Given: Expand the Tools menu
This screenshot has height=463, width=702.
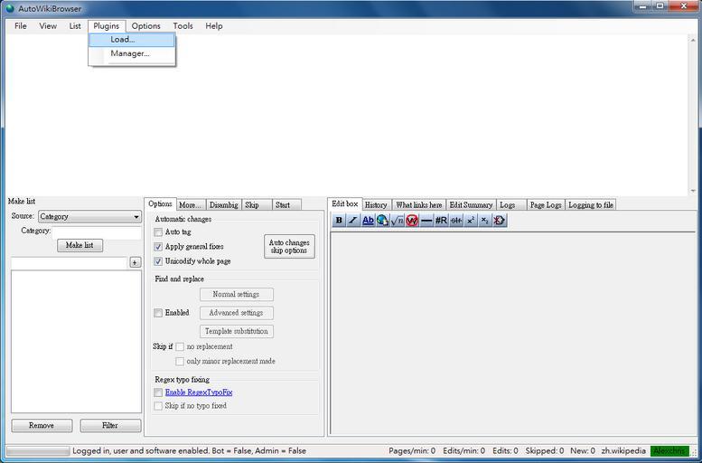Looking at the screenshot, I should click(183, 26).
